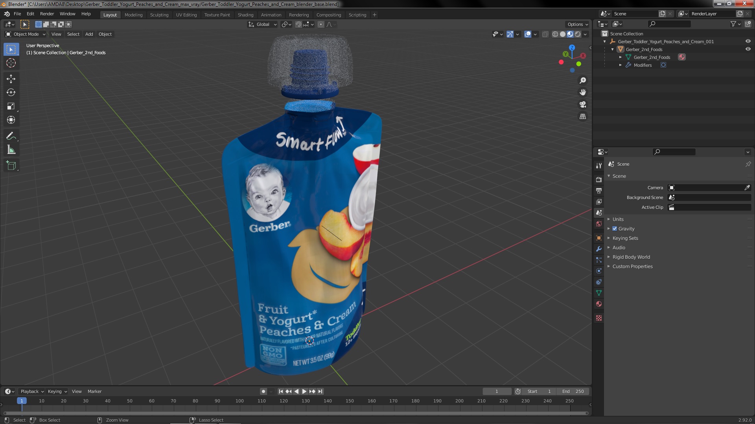The width and height of the screenshot is (755, 424).
Task: Activate the Rotate tool
Action: (11, 93)
